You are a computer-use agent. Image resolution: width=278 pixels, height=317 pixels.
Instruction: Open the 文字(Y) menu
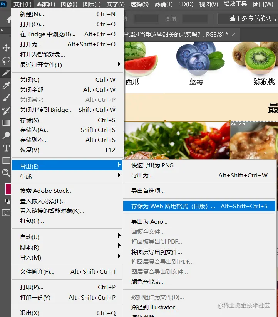(116, 4)
